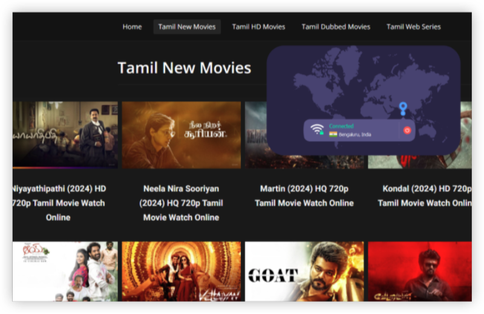484x314 pixels.
Task: Open Neela Nira Sooriyan title link
Action: click(x=181, y=203)
